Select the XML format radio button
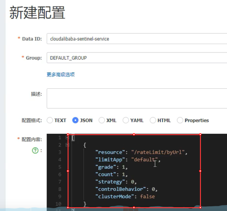Viewport: 227px width, 211px height. click(x=102, y=120)
